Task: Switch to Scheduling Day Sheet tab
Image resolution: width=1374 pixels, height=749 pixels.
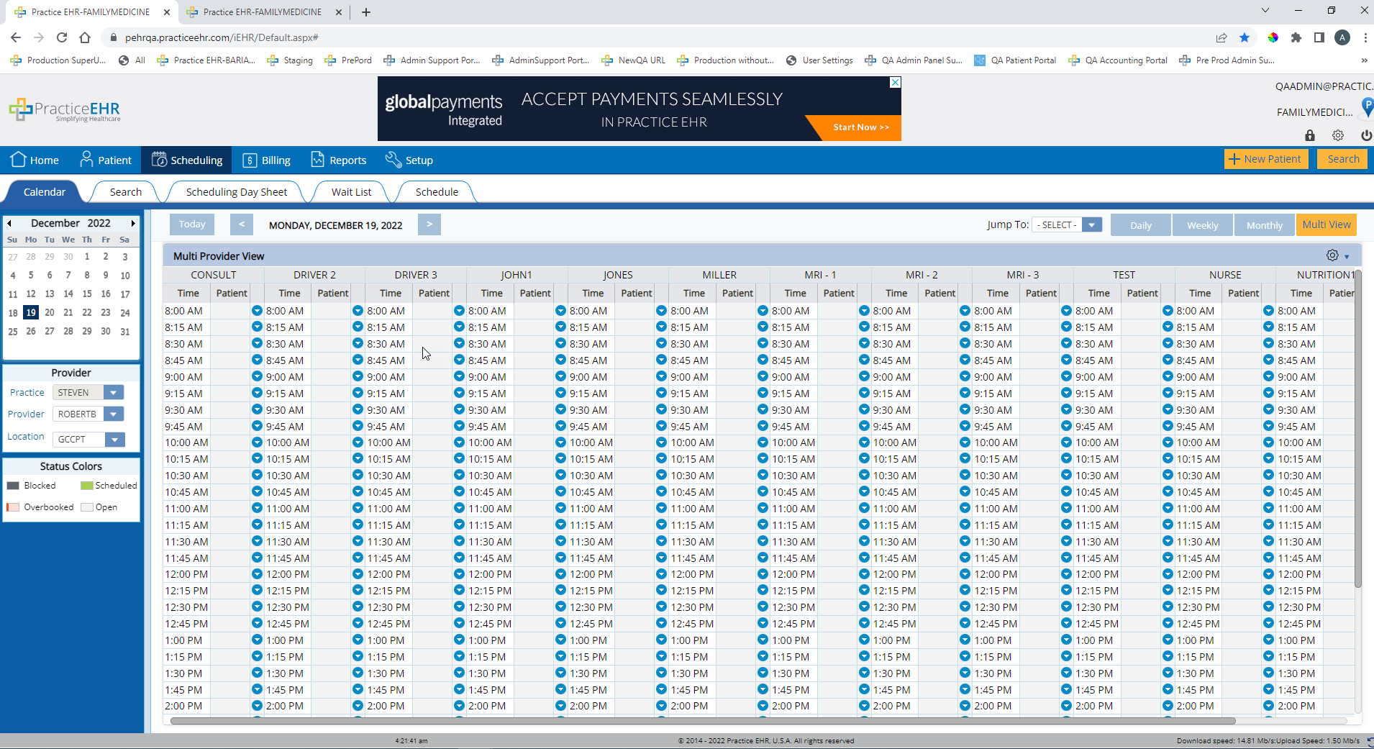Action: (236, 192)
